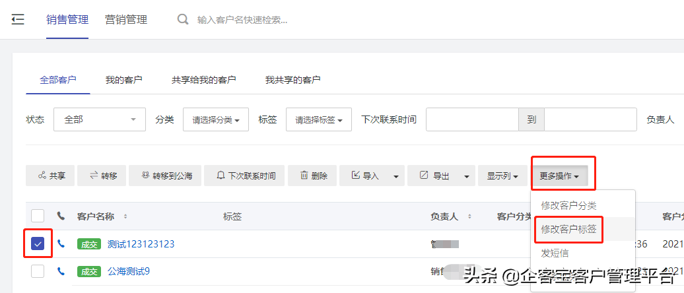Switch to 营销管理 top tab
Viewport: 684px width, 293px height.
[x=126, y=20]
